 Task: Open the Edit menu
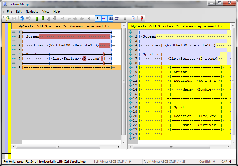tap(19, 12)
